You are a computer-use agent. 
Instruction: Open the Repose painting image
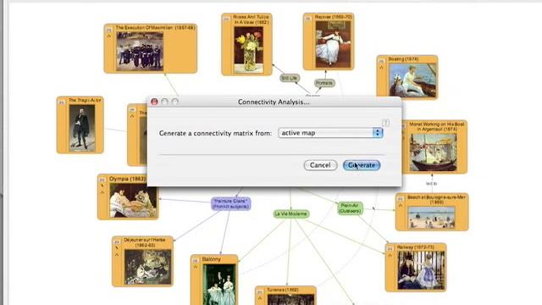point(333,43)
